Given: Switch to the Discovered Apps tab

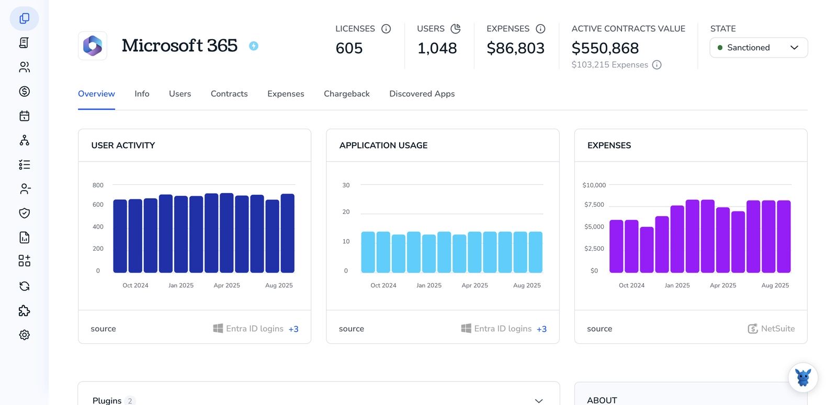Looking at the screenshot, I should pyautogui.click(x=422, y=94).
